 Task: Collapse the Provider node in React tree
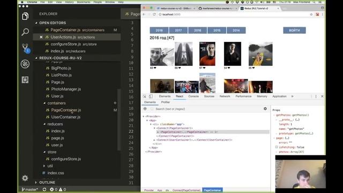pos(144,116)
